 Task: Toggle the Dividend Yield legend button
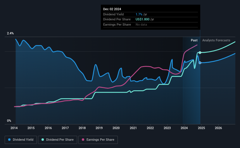click(21, 140)
